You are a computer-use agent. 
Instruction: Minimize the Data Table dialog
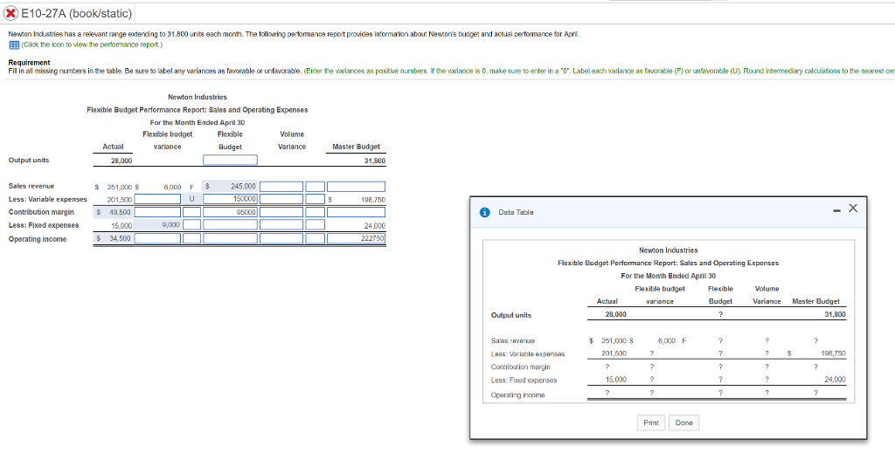pyautogui.click(x=836, y=209)
